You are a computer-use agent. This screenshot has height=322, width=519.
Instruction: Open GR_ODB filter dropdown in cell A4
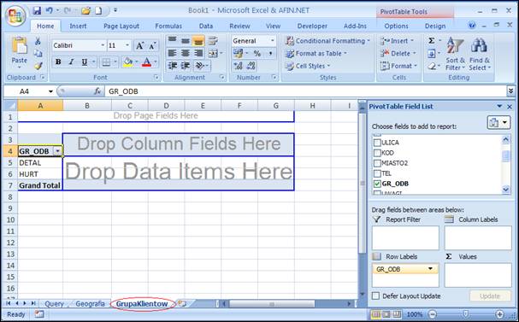coord(58,151)
